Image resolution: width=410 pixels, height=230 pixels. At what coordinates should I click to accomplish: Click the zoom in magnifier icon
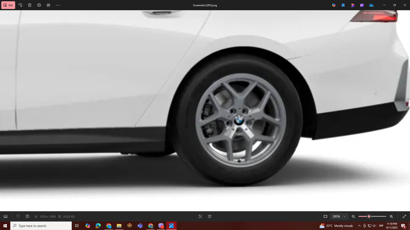391,216
